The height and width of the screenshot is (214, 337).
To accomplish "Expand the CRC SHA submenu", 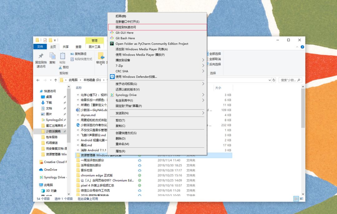I will (x=157, y=71).
